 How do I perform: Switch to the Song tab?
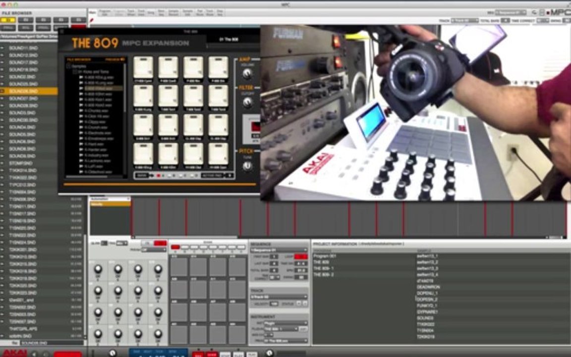[151, 12]
